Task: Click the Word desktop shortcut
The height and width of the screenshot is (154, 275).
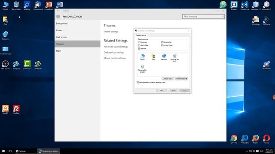Action: click(x=59, y=5)
